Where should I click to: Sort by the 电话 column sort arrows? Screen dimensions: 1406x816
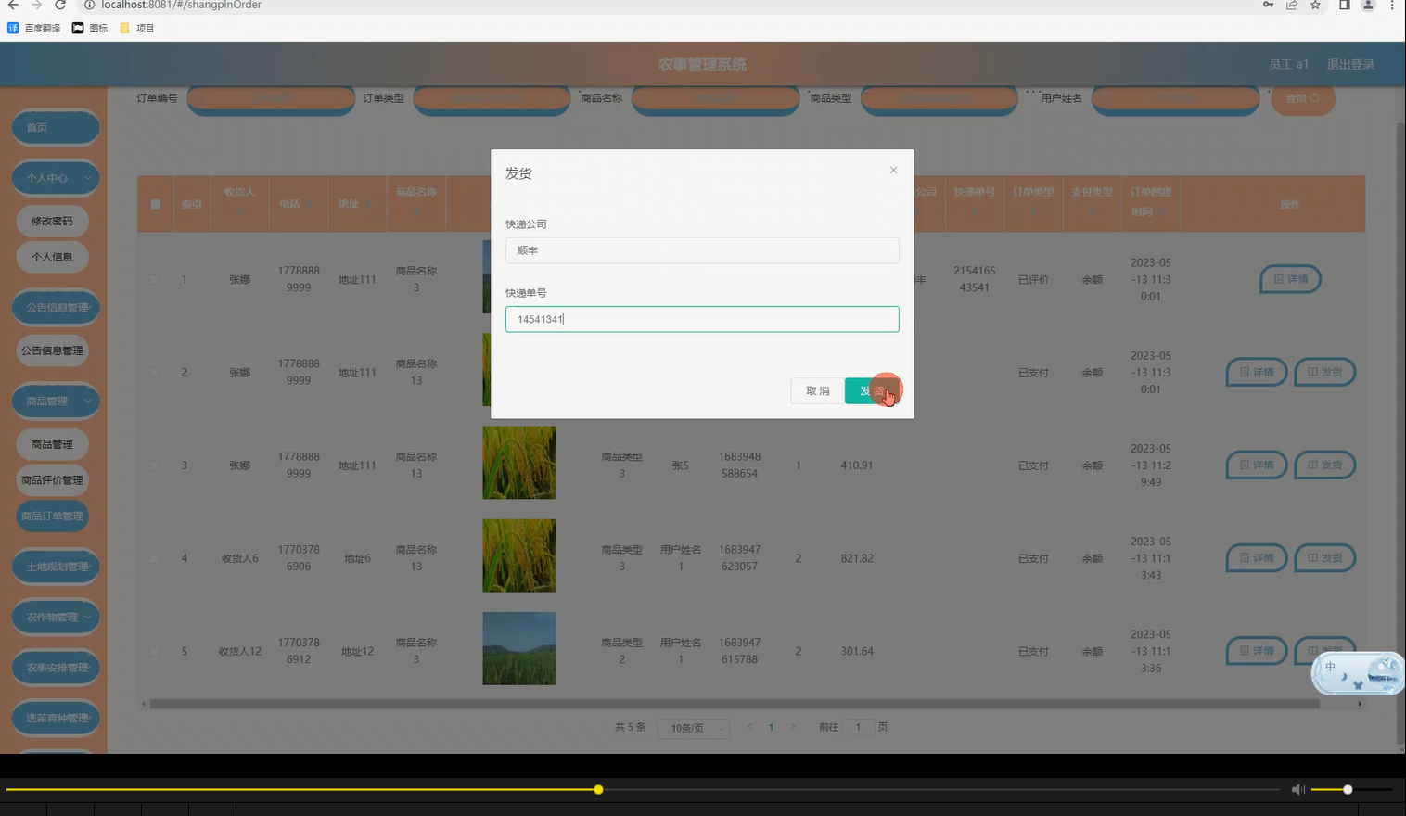pyautogui.click(x=310, y=204)
